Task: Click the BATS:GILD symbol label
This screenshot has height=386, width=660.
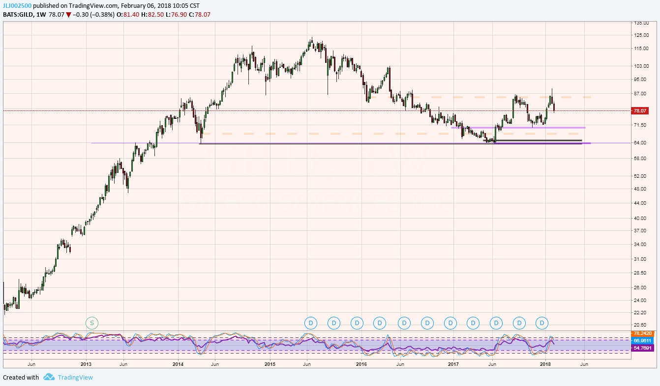Action: (x=18, y=15)
